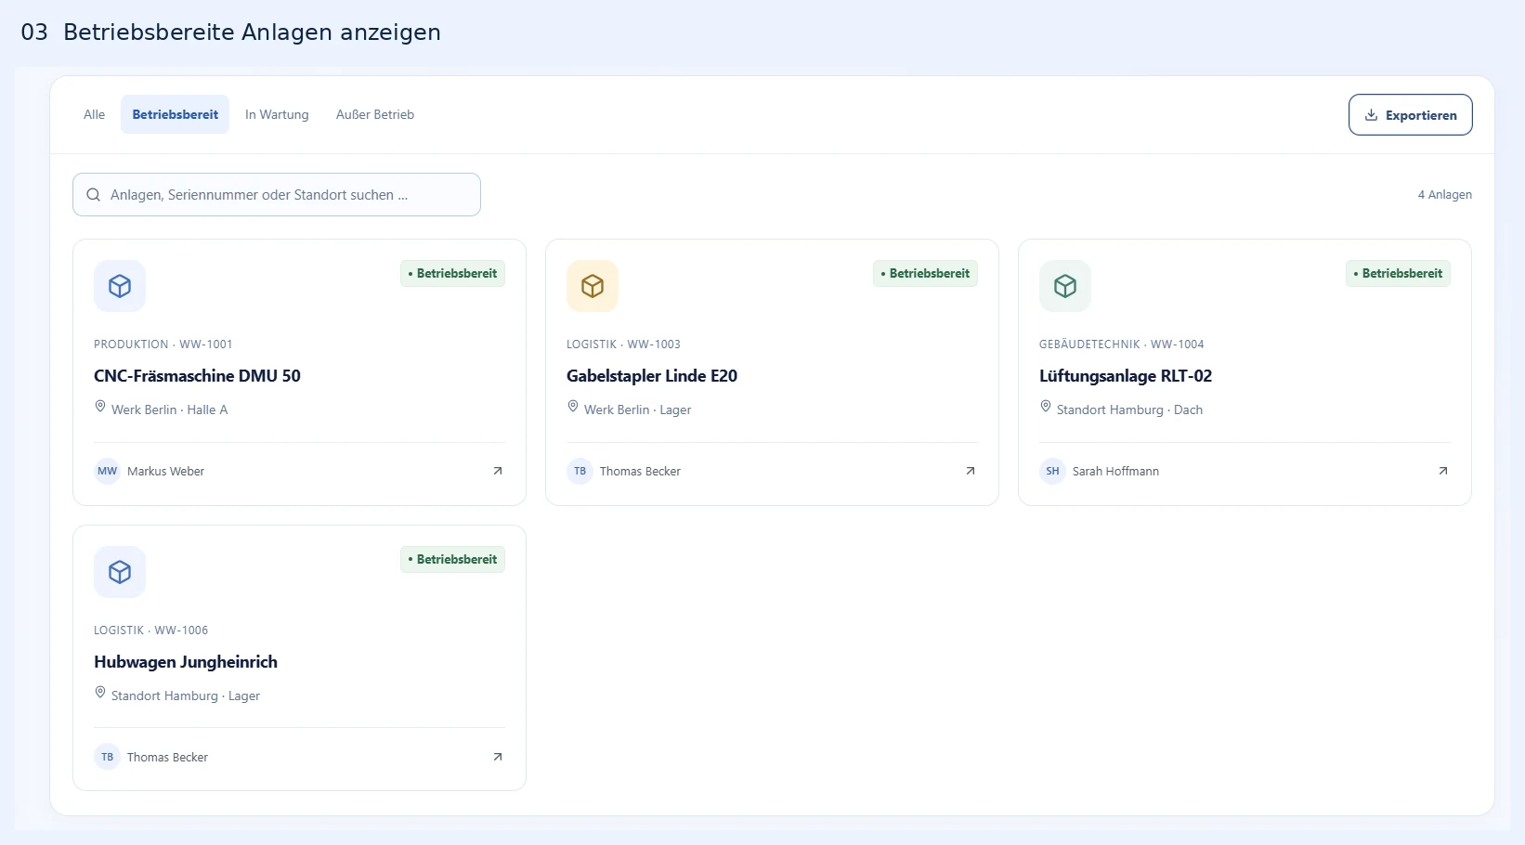
Task: Open the Gabelstapler Linde E20 title
Action: [x=652, y=376]
